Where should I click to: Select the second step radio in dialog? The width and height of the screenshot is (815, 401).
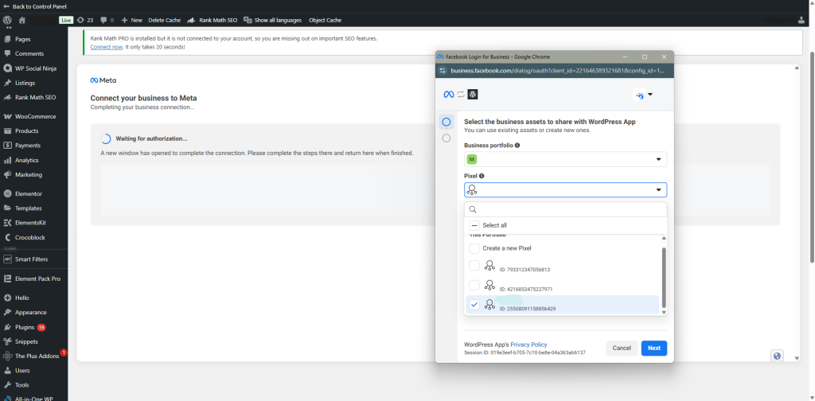coord(446,138)
